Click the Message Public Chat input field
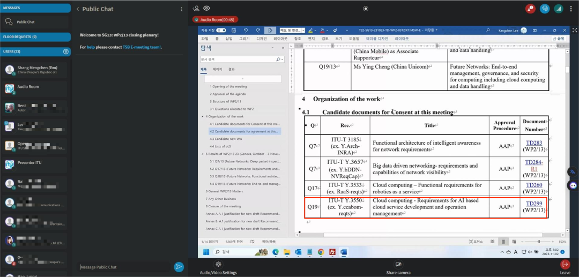Image resolution: width=579 pixels, height=277 pixels. (124, 267)
